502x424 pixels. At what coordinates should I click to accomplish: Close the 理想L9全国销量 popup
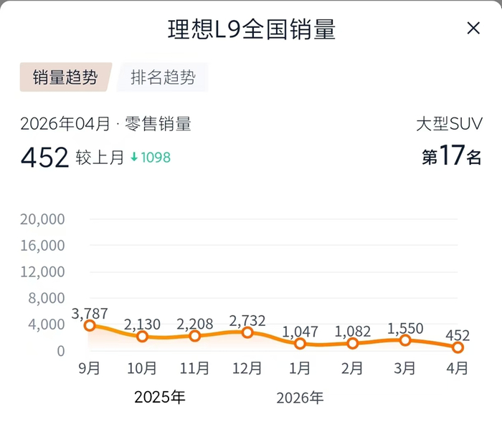[473, 28]
